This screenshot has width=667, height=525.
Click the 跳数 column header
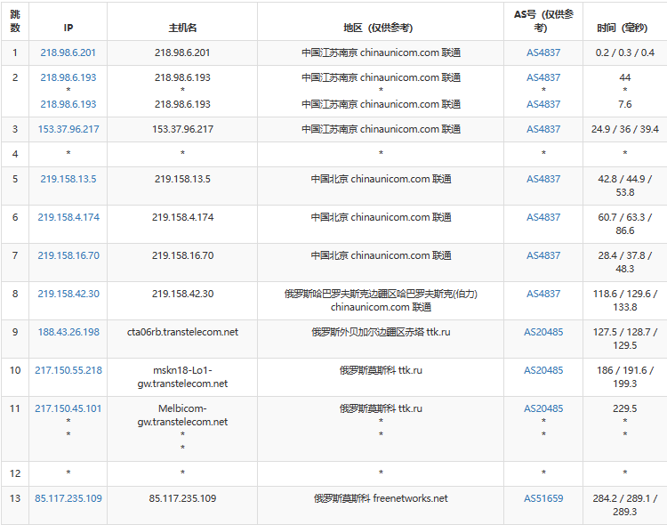15,21
